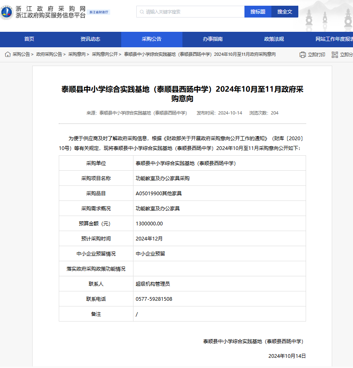The width and height of the screenshot is (353, 368).
Task: Click the 预计采购时间 row label
Action: click(x=96, y=239)
